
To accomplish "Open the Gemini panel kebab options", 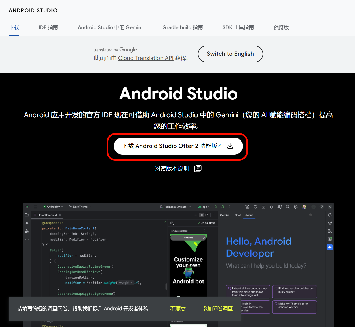I will (x=316, y=215).
